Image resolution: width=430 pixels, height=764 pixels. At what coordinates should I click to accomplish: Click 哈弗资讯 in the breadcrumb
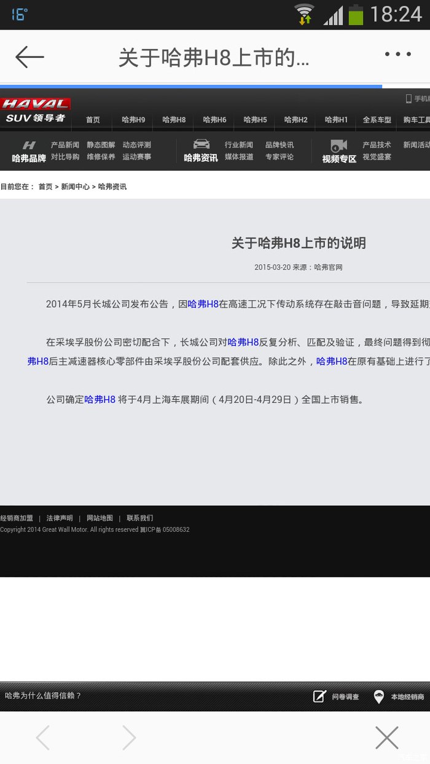tap(112, 187)
